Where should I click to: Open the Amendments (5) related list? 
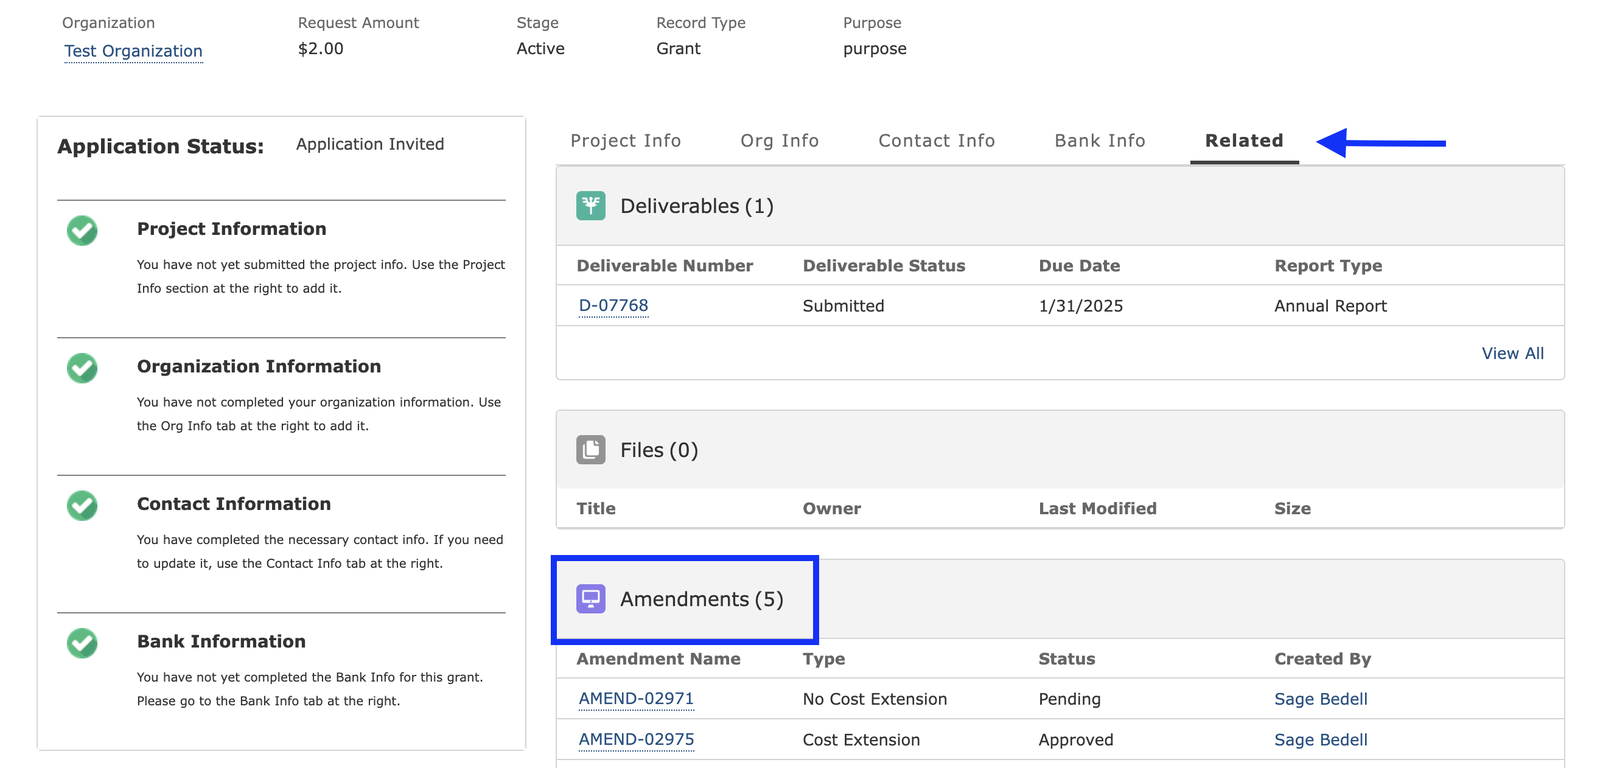[x=701, y=599]
